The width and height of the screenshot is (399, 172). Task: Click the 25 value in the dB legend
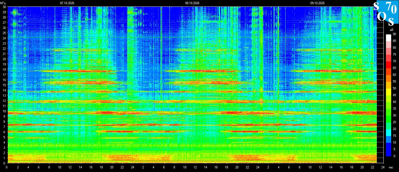point(394,122)
